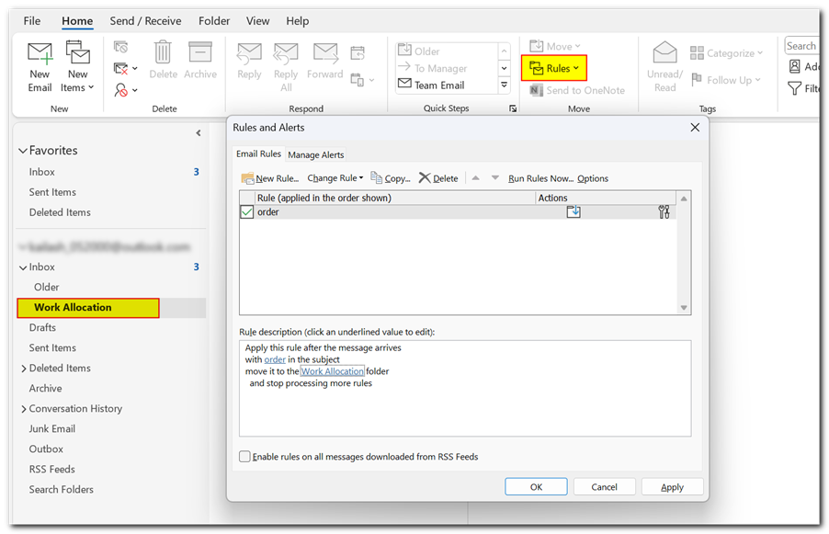829x534 pixels.
Task: Open the Categorize menu
Action: [726, 53]
